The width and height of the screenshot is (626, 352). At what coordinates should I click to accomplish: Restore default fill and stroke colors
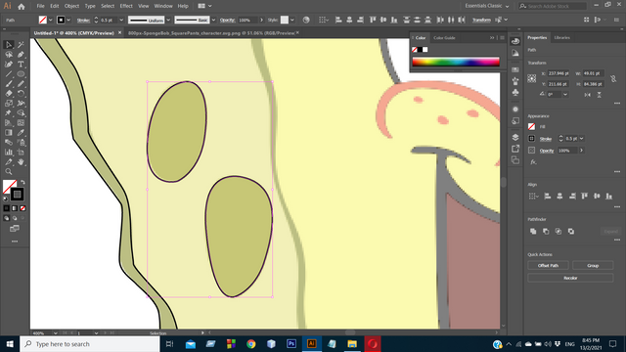tap(6, 198)
